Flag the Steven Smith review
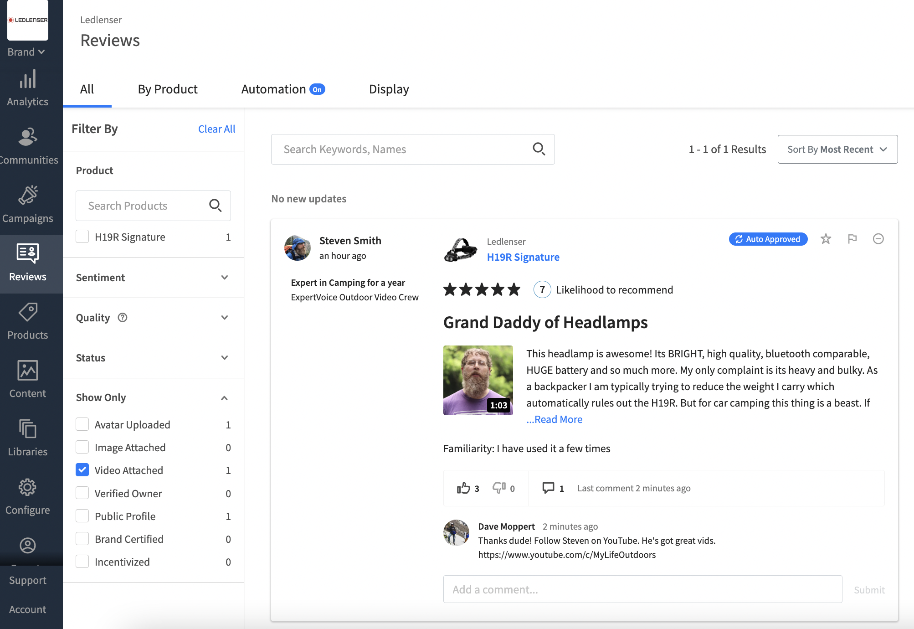The height and width of the screenshot is (629, 914). pyautogui.click(x=852, y=239)
